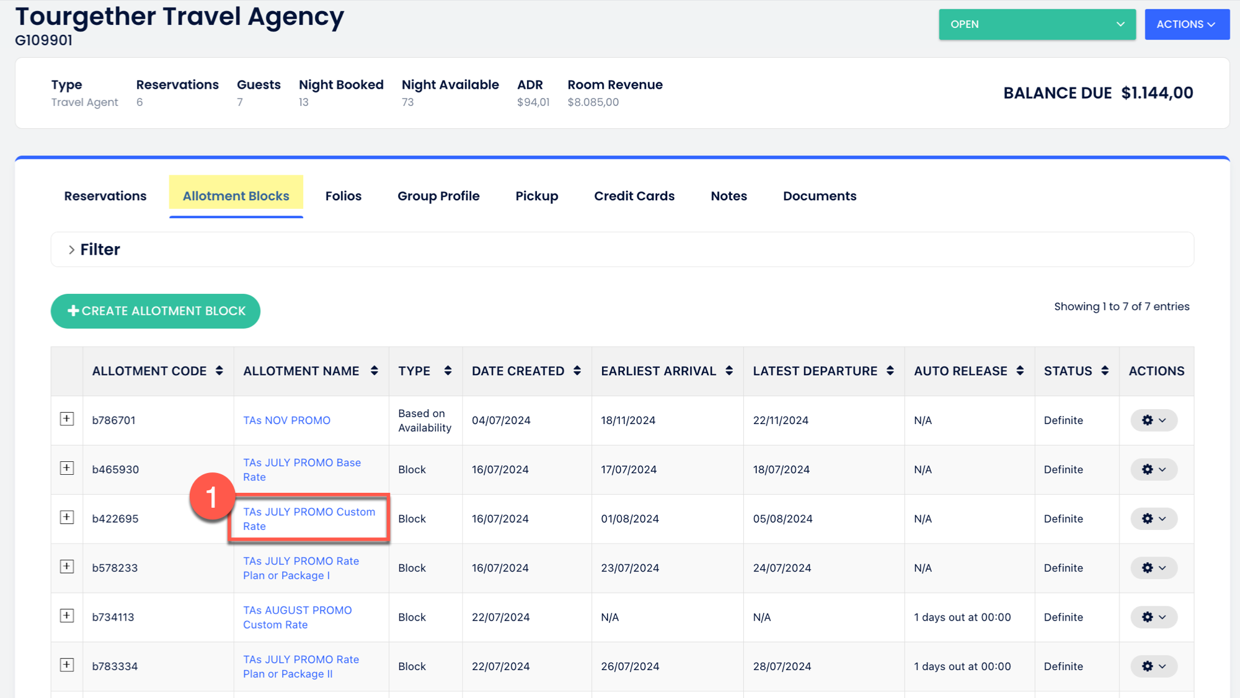The image size is (1240, 698).
Task: Open the Group Profile tab
Action: (x=438, y=196)
